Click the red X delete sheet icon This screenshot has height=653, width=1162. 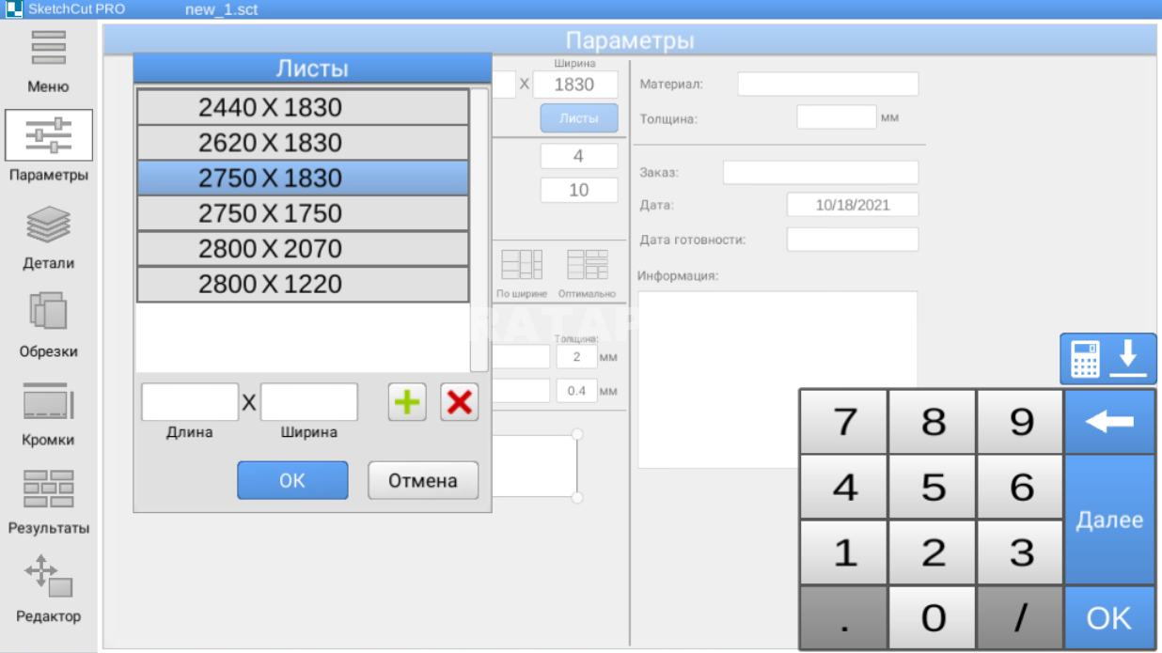pyautogui.click(x=457, y=402)
